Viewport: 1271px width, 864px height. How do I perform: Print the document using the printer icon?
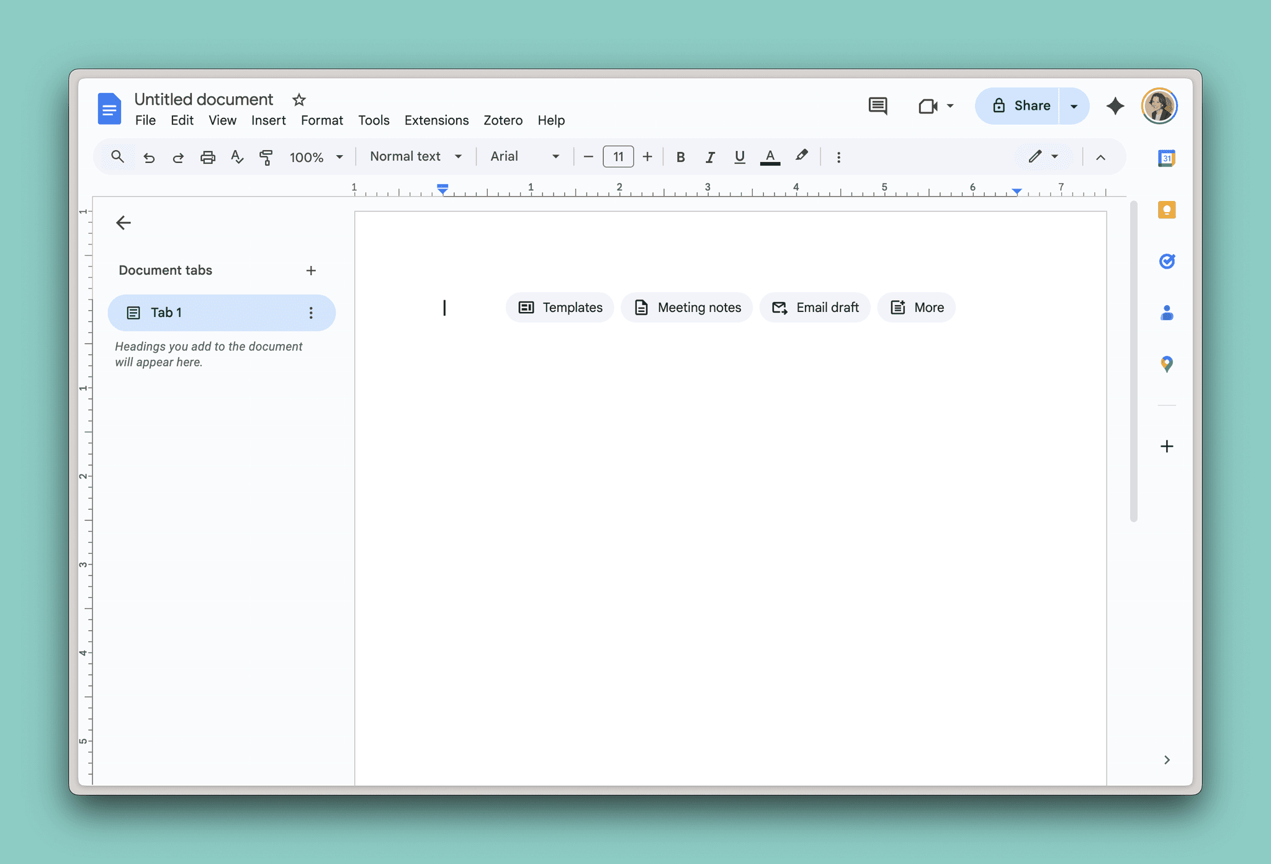point(207,157)
